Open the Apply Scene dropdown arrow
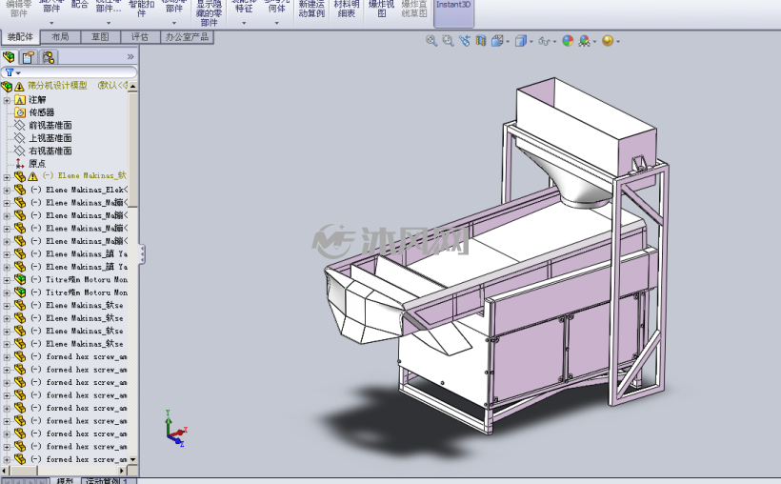 (594, 42)
